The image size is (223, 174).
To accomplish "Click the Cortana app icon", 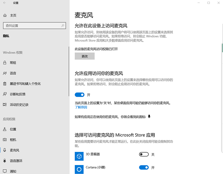I will point(79,169).
